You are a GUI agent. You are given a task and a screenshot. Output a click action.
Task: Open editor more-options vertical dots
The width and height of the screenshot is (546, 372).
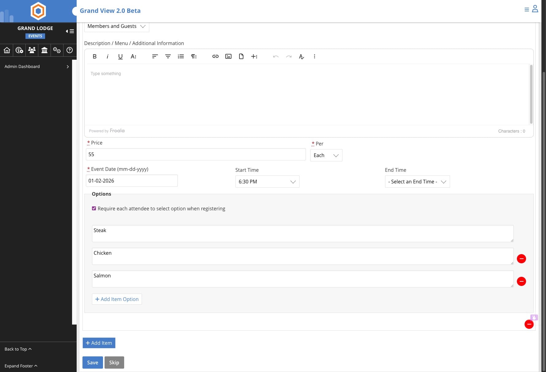[x=315, y=56]
